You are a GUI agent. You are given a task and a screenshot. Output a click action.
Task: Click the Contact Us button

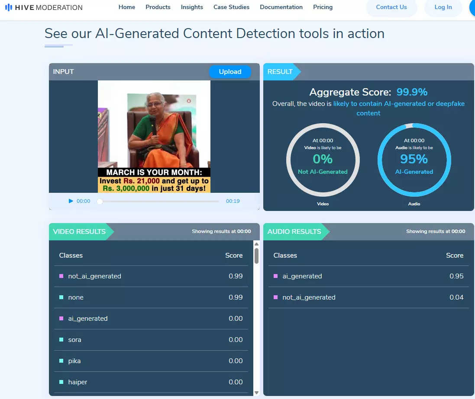point(391,7)
